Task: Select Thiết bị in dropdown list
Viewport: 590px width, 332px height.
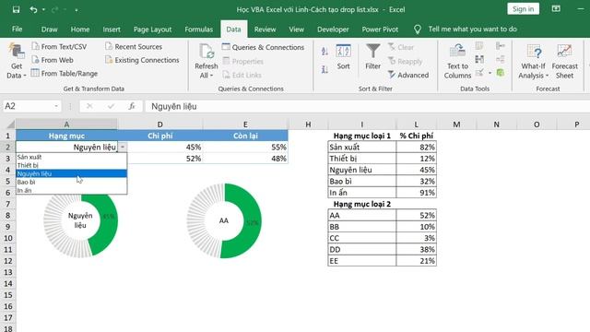Action: pyautogui.click(x=71, y=165)
